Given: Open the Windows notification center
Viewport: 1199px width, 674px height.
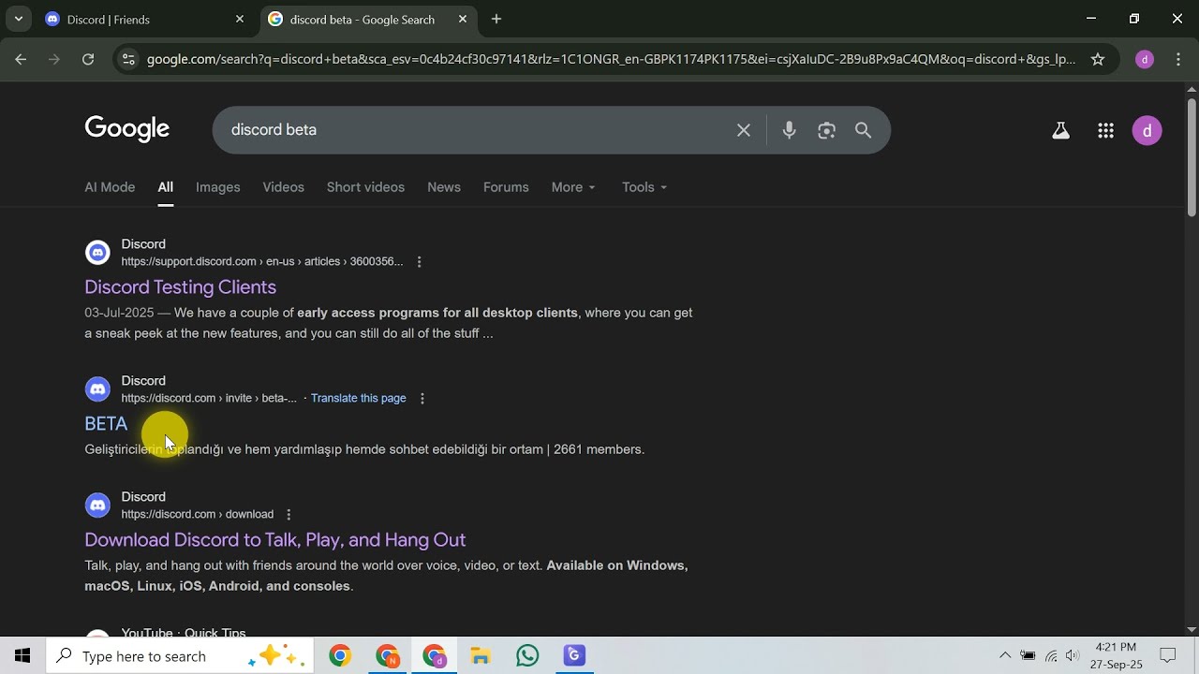Looking at the screenshot, I should click(1168, 656).
